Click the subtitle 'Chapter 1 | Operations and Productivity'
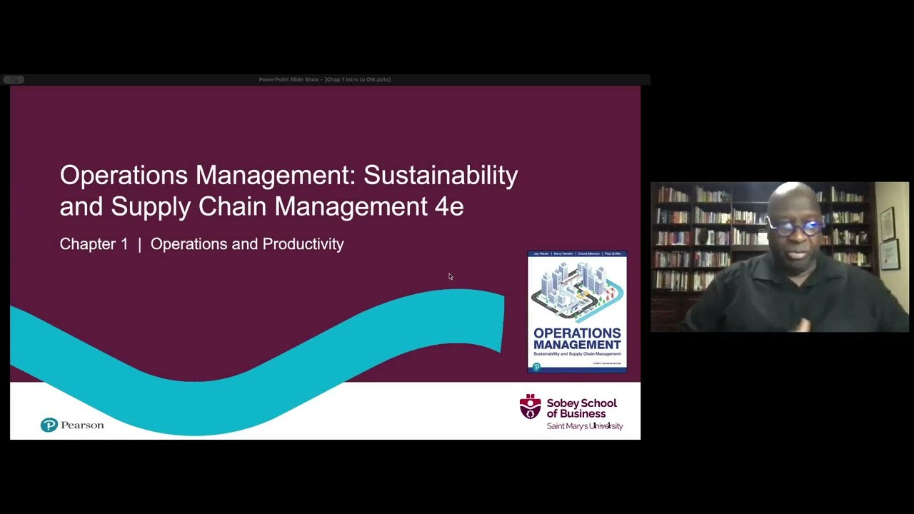The height and width of the screenshot is (514, 914). tap(201, 244)
